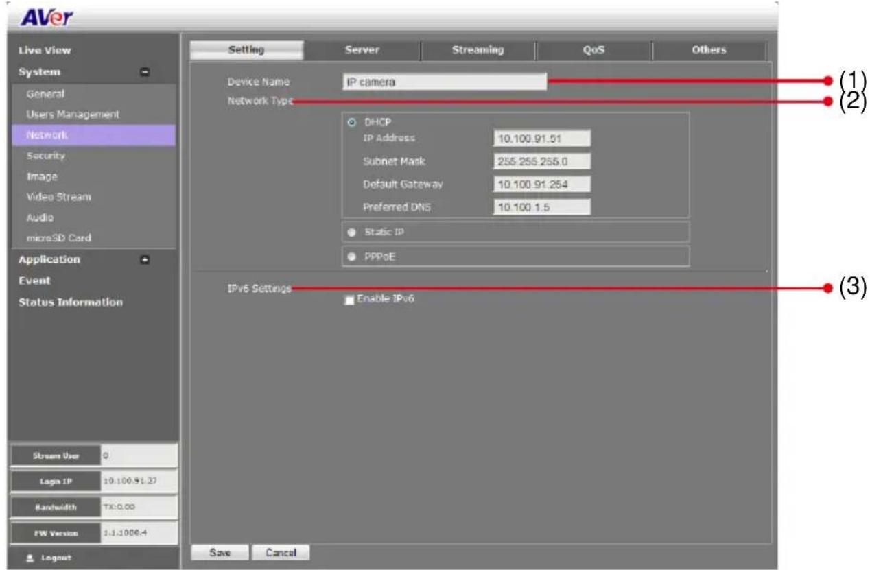Screen dimensions: 870x570
Task: Click the Subnet Mask field
Action: pos(541,162)
